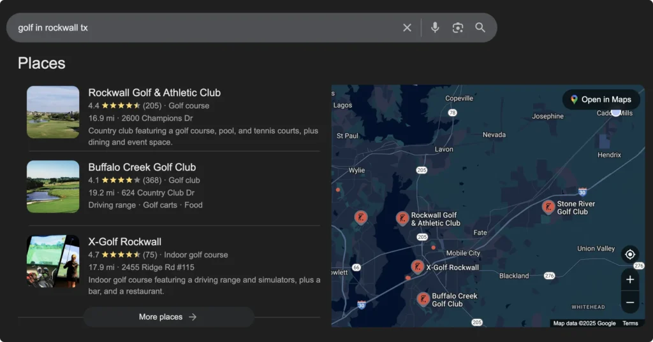This screenshot has height=342, width=653.
Task: View Rockwall Golf & Athletic Club photo
Action: (53, 112)
